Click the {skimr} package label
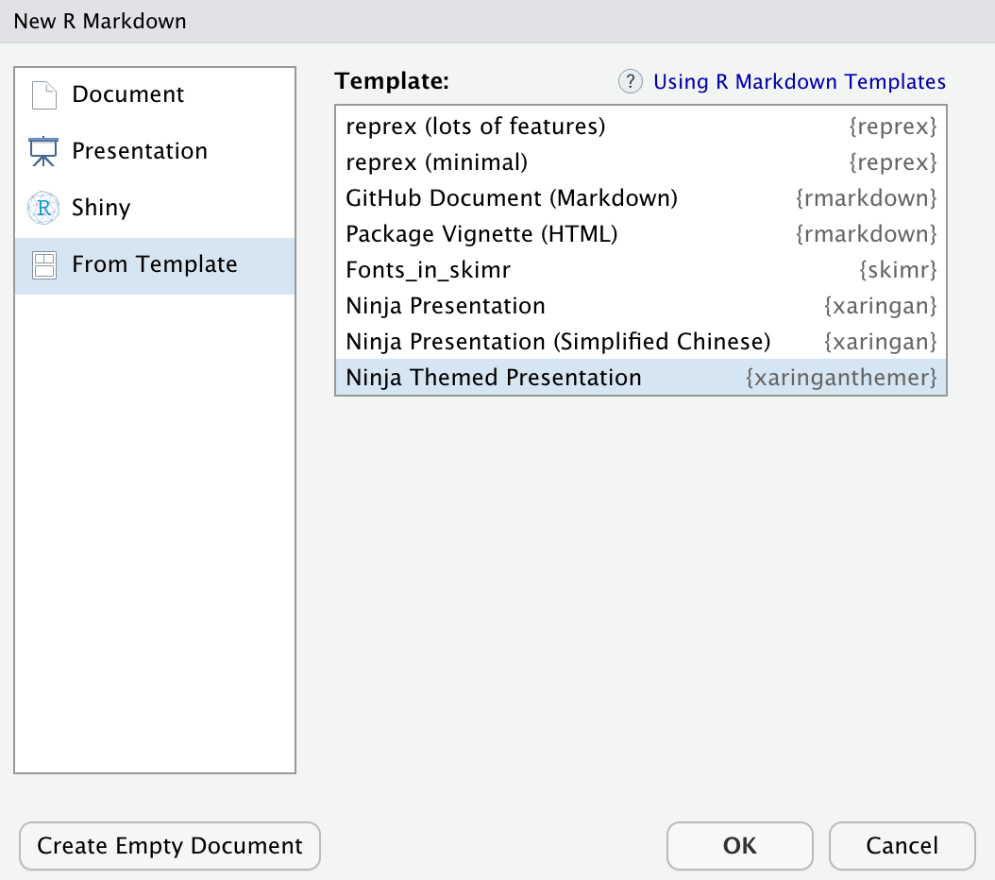Screen dimensions: 995x880 (x=898, y=270)
